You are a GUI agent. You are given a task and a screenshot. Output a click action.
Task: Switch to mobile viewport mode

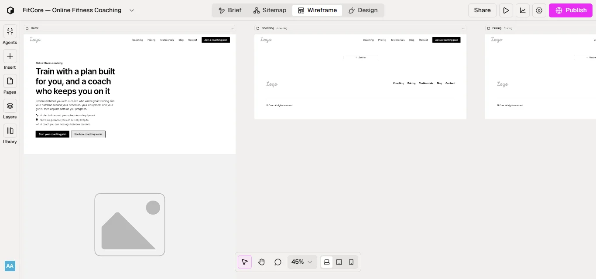click(351, 262)
